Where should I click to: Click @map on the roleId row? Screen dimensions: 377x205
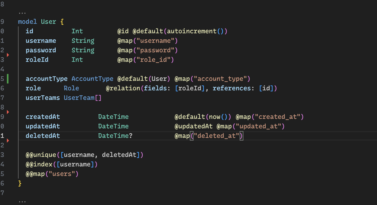pos(125,60)
